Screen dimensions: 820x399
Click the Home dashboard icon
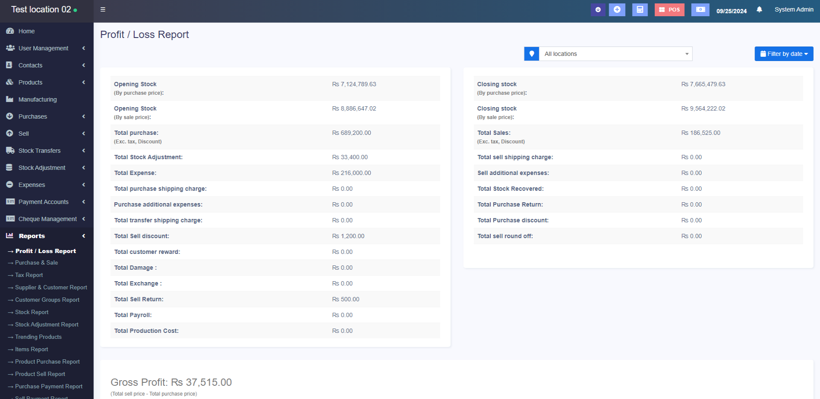pos(10,31)
